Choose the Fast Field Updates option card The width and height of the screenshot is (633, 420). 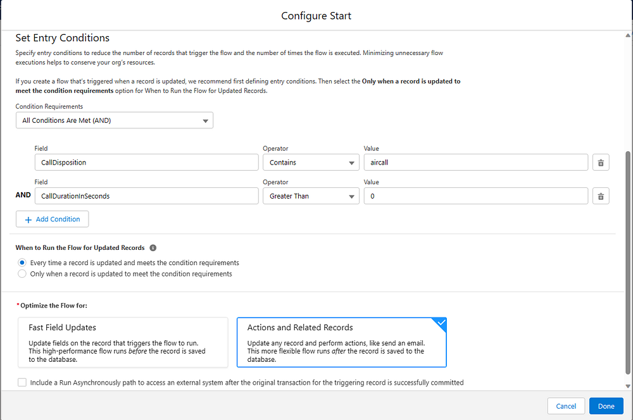click(123, 342)
